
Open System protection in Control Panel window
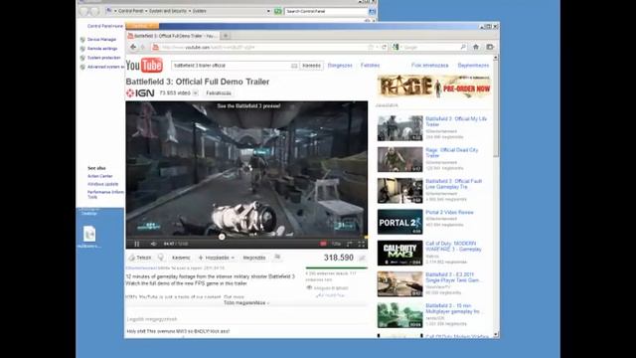click(103, 58)
